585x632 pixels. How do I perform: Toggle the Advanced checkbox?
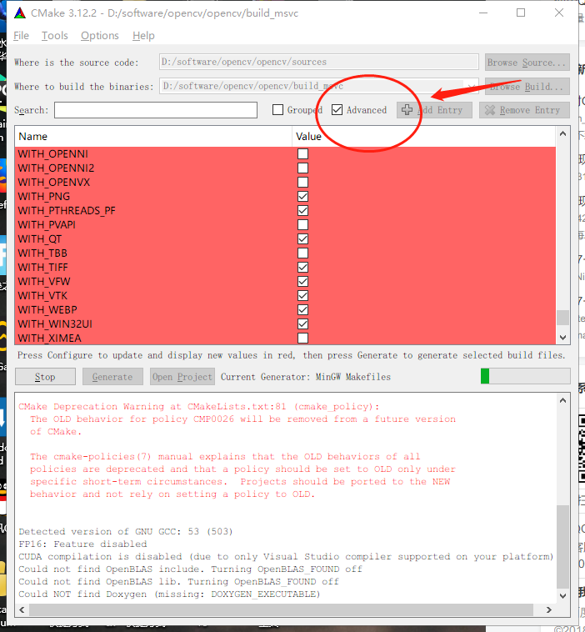click(x=337, y=109)
